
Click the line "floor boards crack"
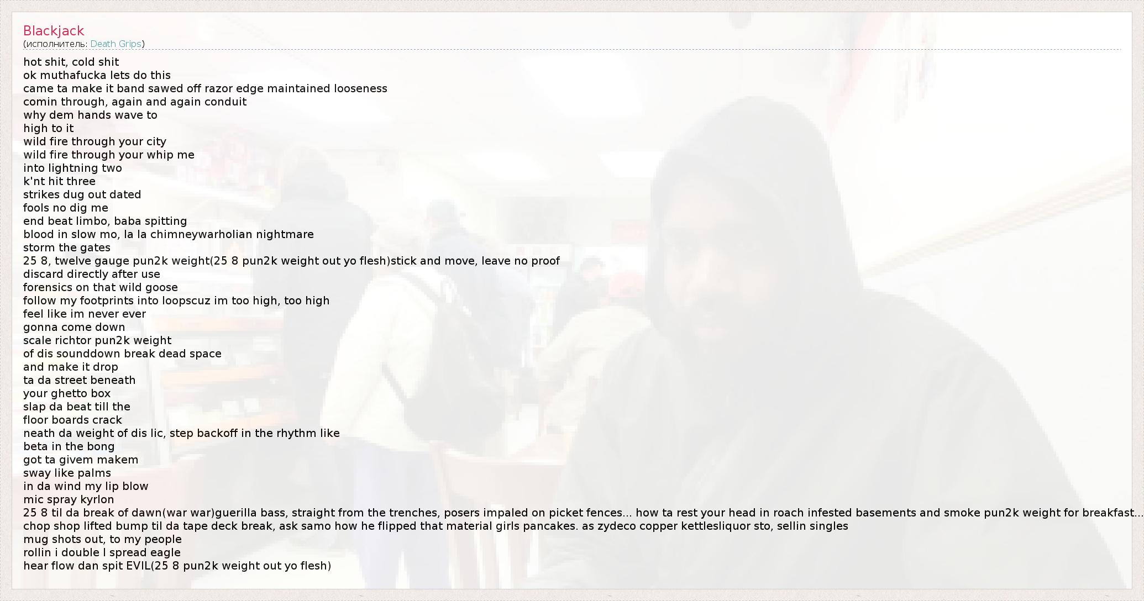[x=72, y=420]
